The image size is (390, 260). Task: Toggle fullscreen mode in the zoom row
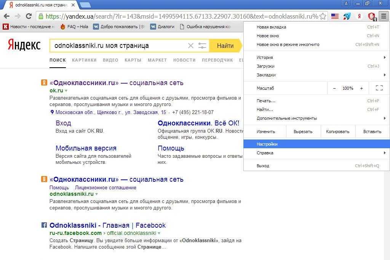pos(379,88)
